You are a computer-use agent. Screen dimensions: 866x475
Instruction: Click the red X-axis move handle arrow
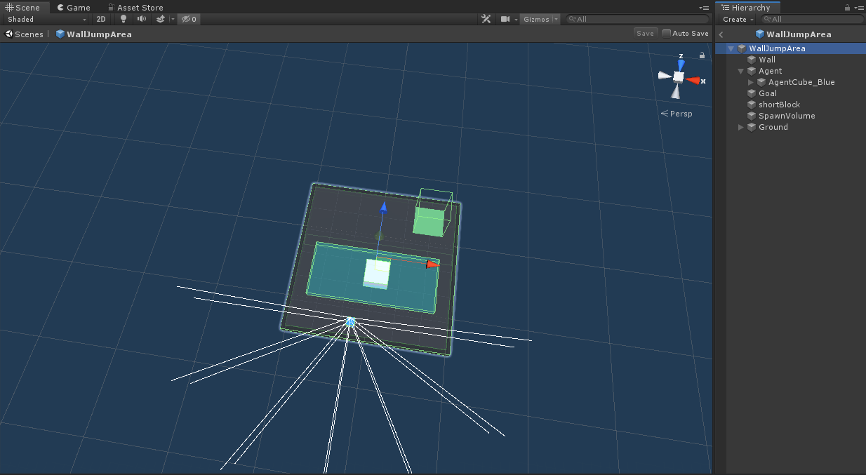click(432, 264)
